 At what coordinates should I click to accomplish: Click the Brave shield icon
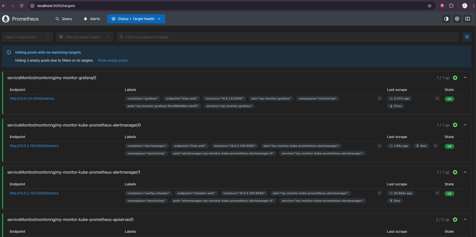pos(442,6)
